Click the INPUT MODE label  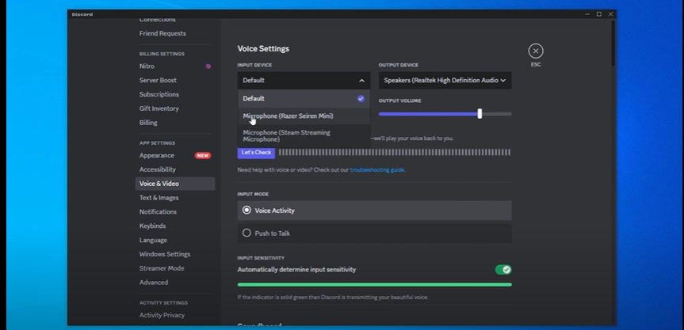pos(253,194)
